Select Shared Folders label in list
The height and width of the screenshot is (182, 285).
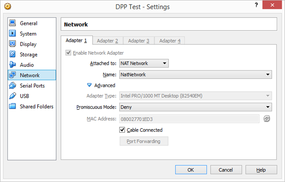point(37,106)
